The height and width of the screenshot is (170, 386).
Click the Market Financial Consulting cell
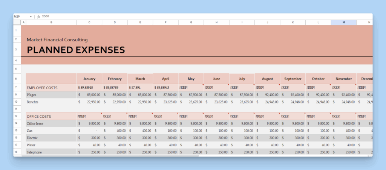pos(57,39)
